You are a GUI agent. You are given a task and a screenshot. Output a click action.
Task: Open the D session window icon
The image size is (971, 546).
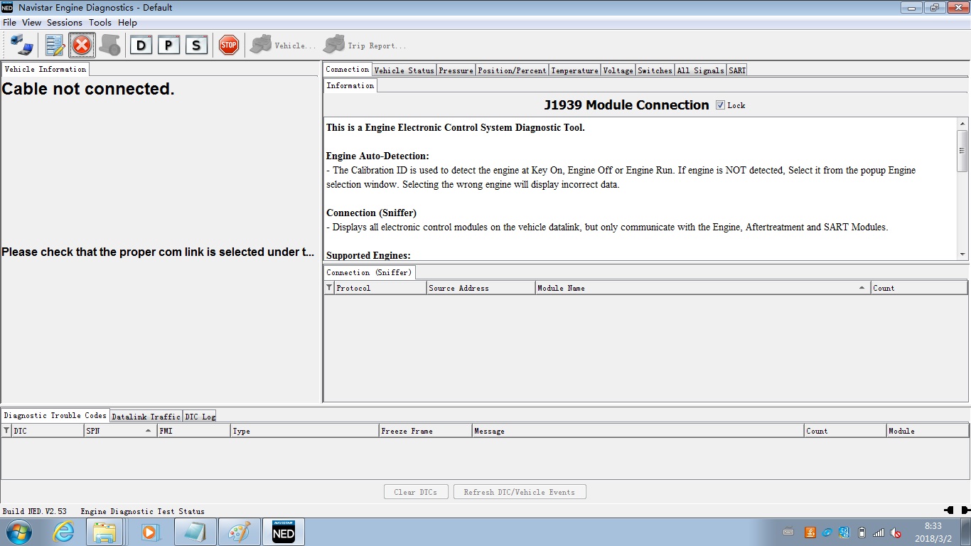coord(141,45)
